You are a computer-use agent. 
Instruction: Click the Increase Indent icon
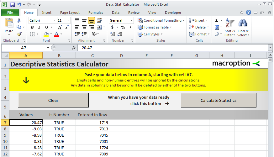click(84, 34)
